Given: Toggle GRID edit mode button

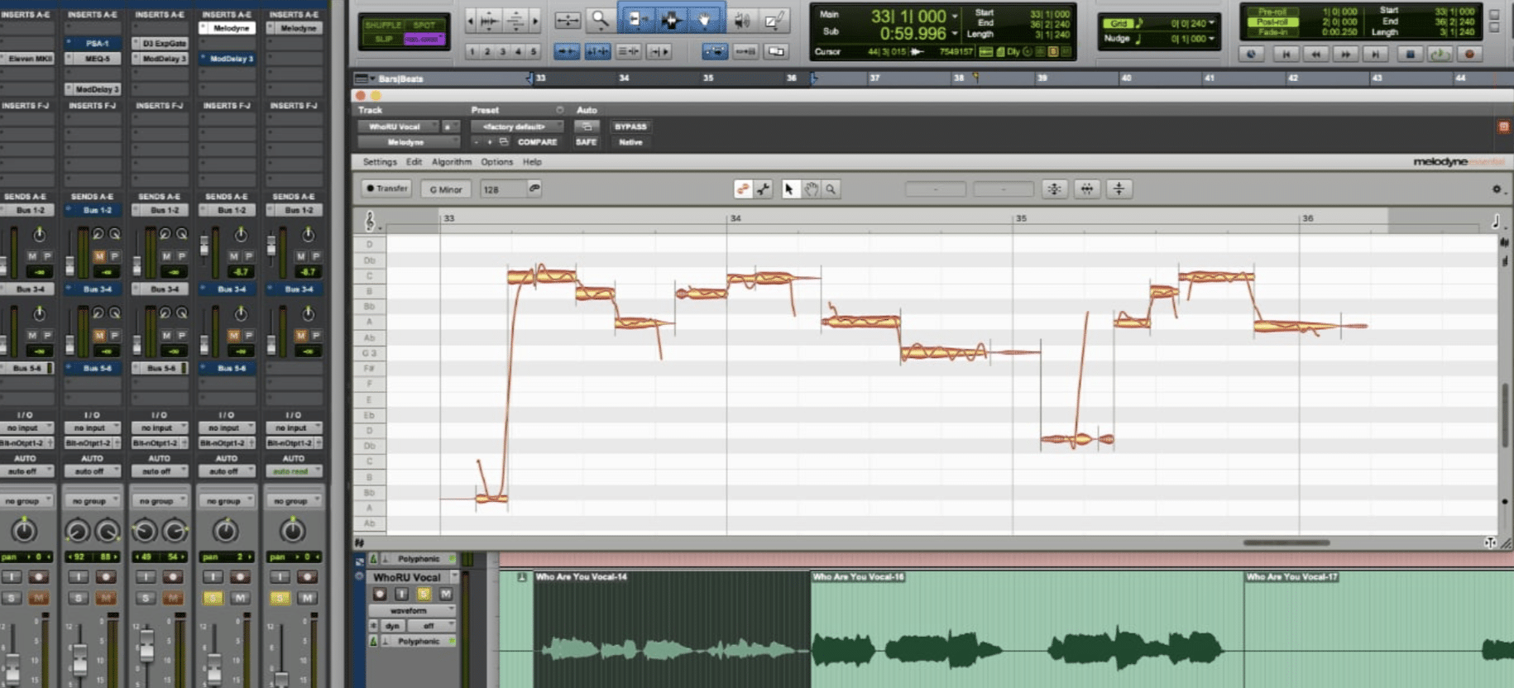Looking at the screenshot, I should pos(424,39).
